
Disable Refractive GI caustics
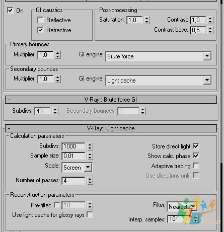point(40,30)
